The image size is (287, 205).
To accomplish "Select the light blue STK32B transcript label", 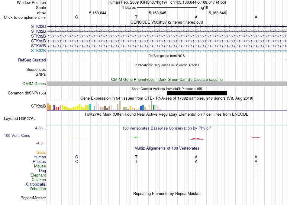I will pos(38,51).
